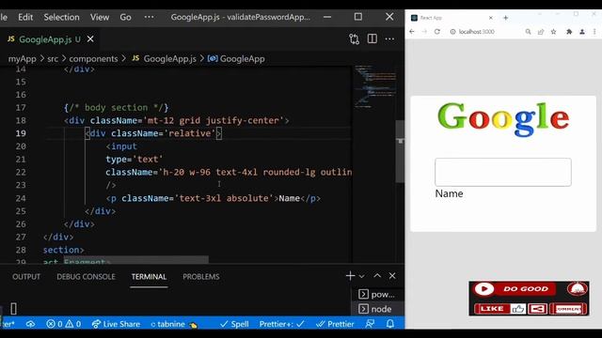Select the React App browser tab
602x338 pixels.
click(x=451, y=18)
